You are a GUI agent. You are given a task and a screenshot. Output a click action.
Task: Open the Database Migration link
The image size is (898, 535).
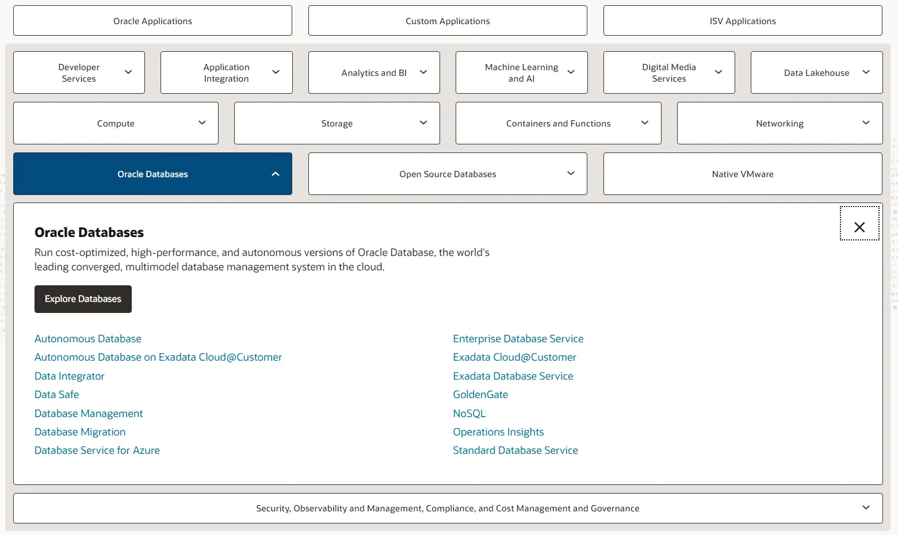(80, 432)
